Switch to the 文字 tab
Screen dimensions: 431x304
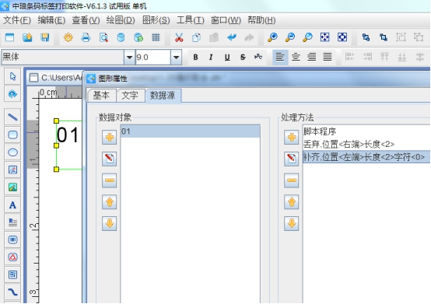130,96
